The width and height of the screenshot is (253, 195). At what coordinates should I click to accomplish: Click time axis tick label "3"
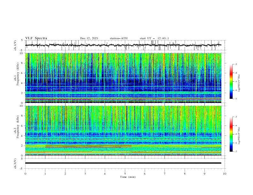(x=85, y=174)
